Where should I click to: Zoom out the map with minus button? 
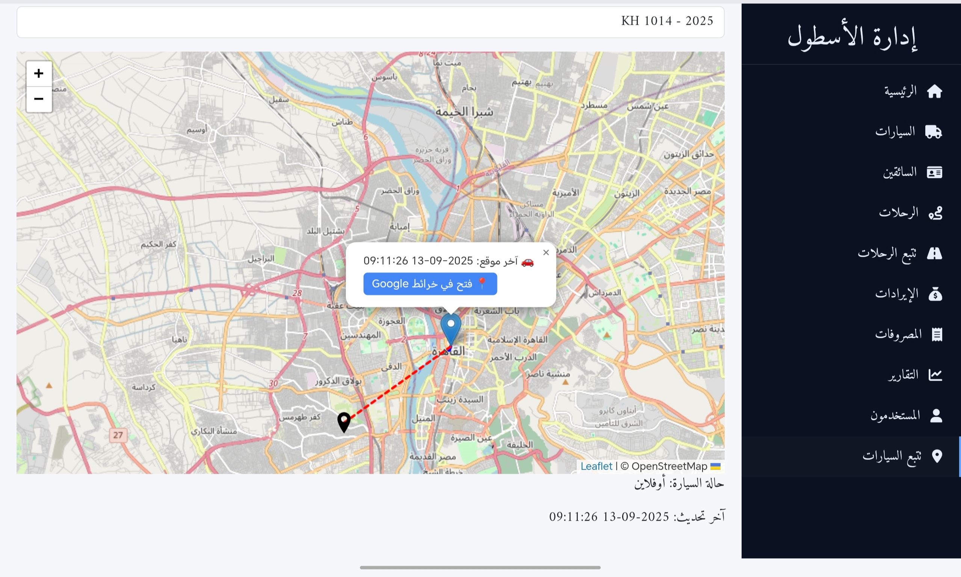tap(39, 99)
